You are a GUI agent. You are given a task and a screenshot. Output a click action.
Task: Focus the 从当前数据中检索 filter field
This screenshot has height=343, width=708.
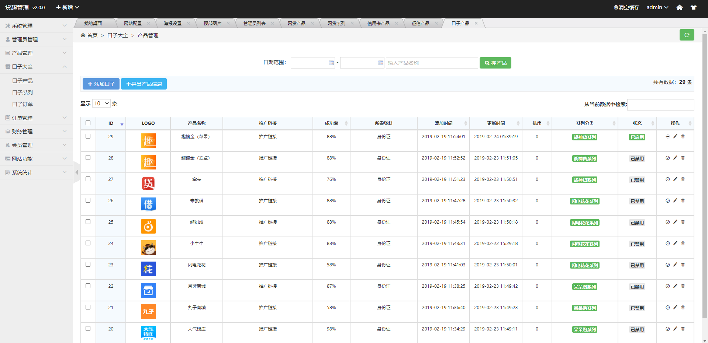661,105
